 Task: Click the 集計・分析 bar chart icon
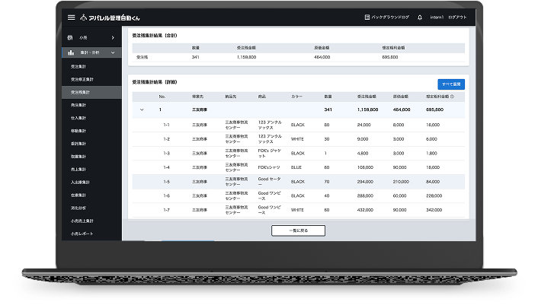tap(71, 52)
